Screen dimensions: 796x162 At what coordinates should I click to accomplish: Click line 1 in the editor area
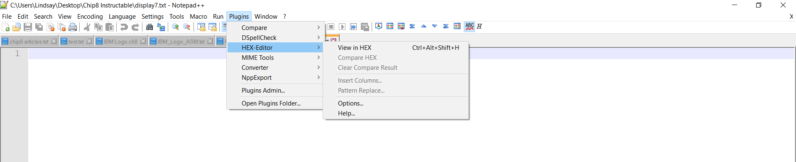click(411, 53)
